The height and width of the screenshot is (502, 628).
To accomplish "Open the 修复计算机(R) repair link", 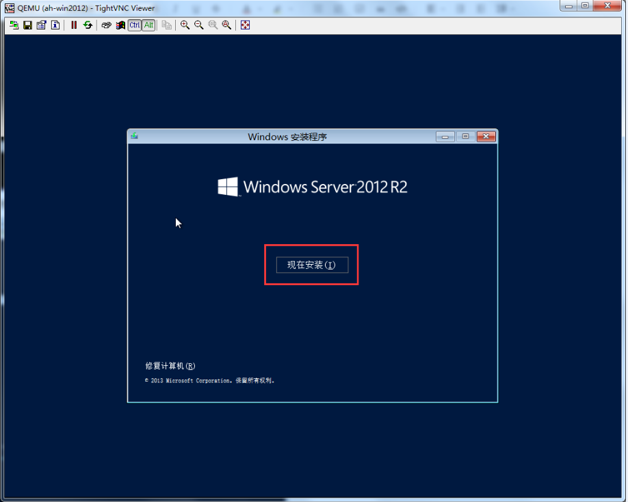I will pyautogui.click(x=170, y=366).
